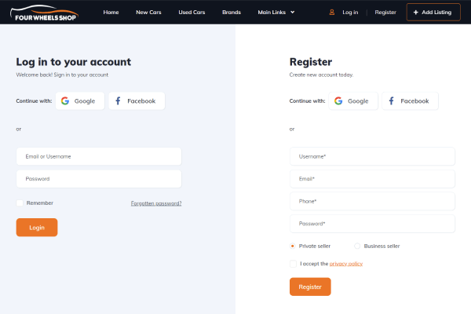Viewport: 471px width, 314px height.
Task: Click Facebook icon in the login section
Action: pyautogui.click(x=118, y=101)
